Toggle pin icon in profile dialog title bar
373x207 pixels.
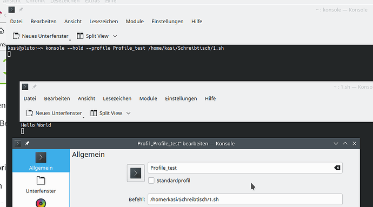[27, 143]
